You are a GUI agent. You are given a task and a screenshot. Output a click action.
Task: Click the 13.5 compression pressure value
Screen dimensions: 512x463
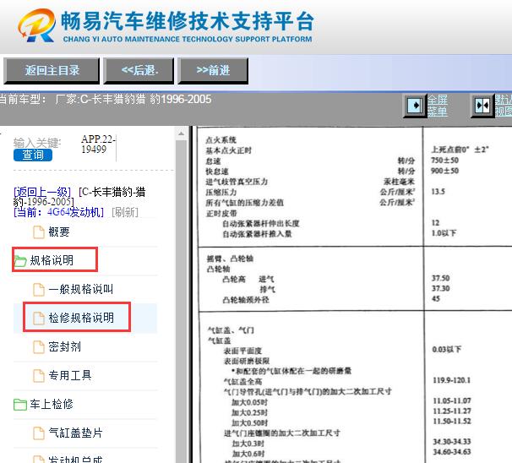438,192
